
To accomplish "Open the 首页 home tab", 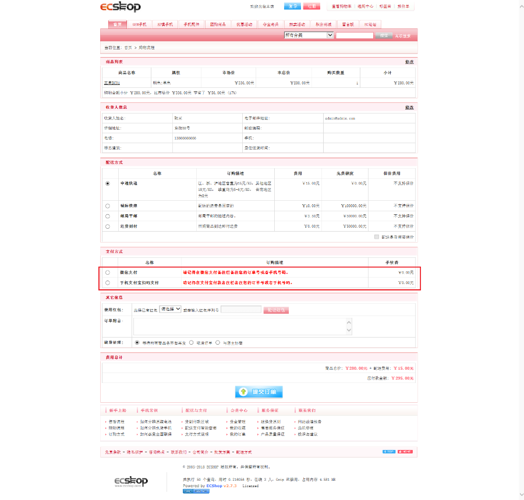I will tap(117, 24).
